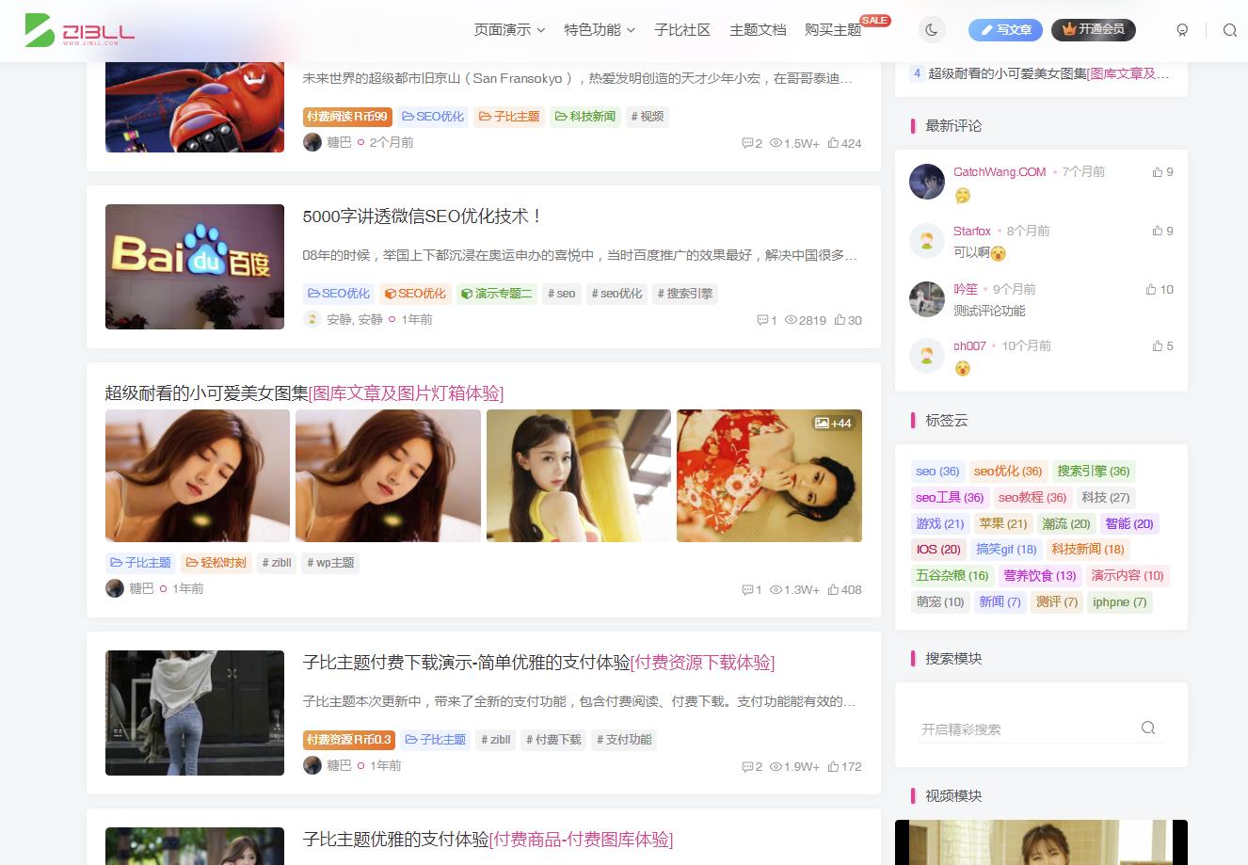
Task: Click the # 搜索引擎 tag on SEO article
Action: pyautogui.click(x=685, y=294)
